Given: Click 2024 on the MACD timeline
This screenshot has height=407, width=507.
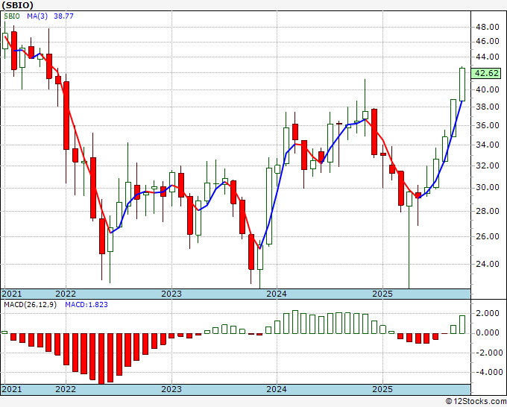Looking at the screenshot, I should [x=277, y=389].
